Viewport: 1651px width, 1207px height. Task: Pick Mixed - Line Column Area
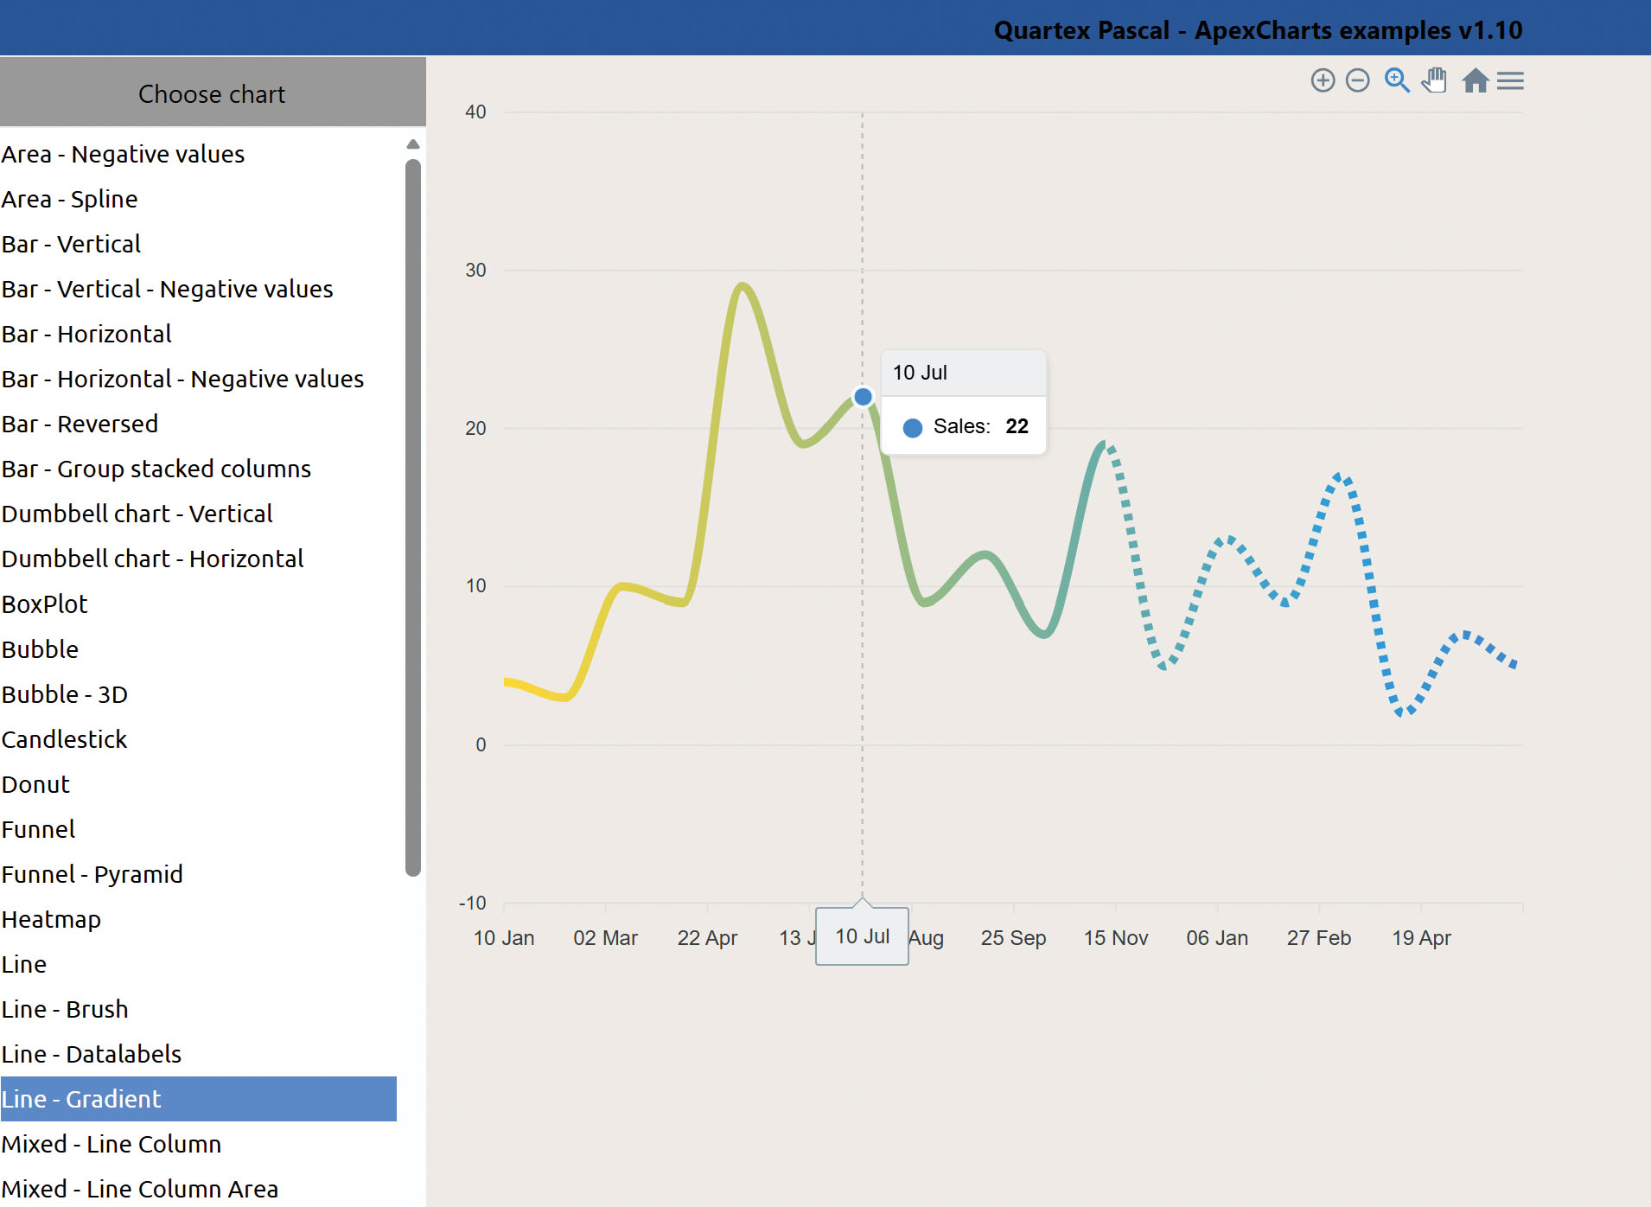pyautogui.click(x=140, y=1189)
